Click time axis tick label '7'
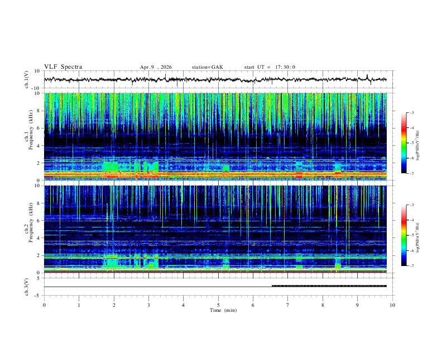442x342 pixels. point(288,305)
